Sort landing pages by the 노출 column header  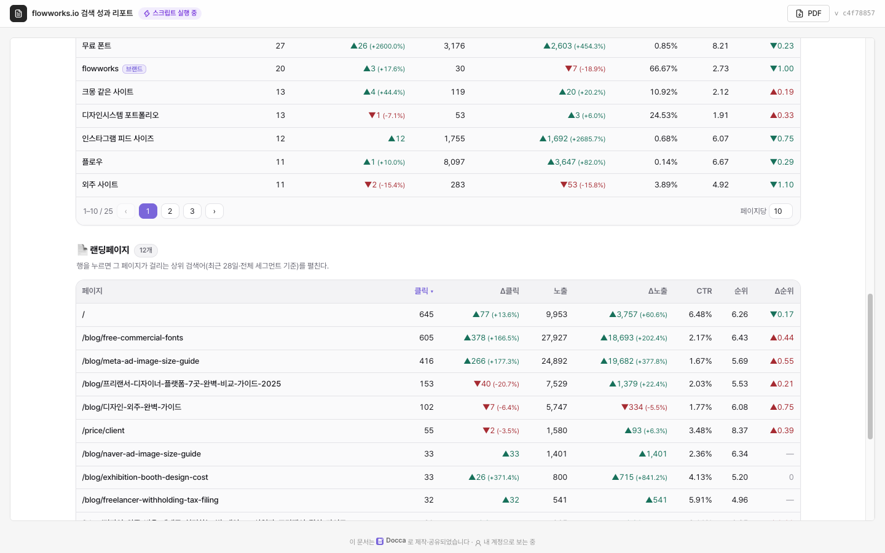pos(560,291)
